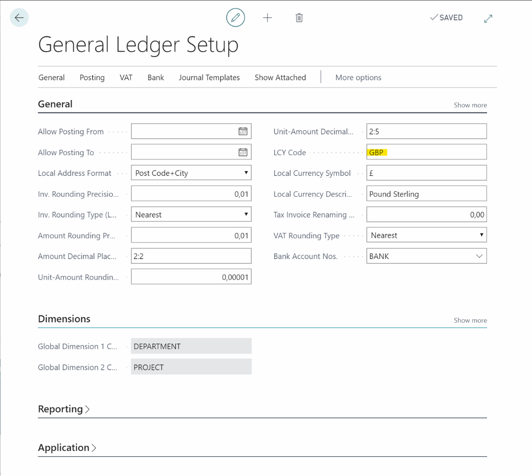This screenshot has height=476, width=532.
Task: Click the pencil edit icon
Action: click(x=235, y=18)
